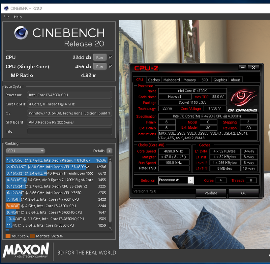Viewport: 270px width, 264px height.
Task: Click the Details arrow button in Ranking
Action: (x=109, y=151)
